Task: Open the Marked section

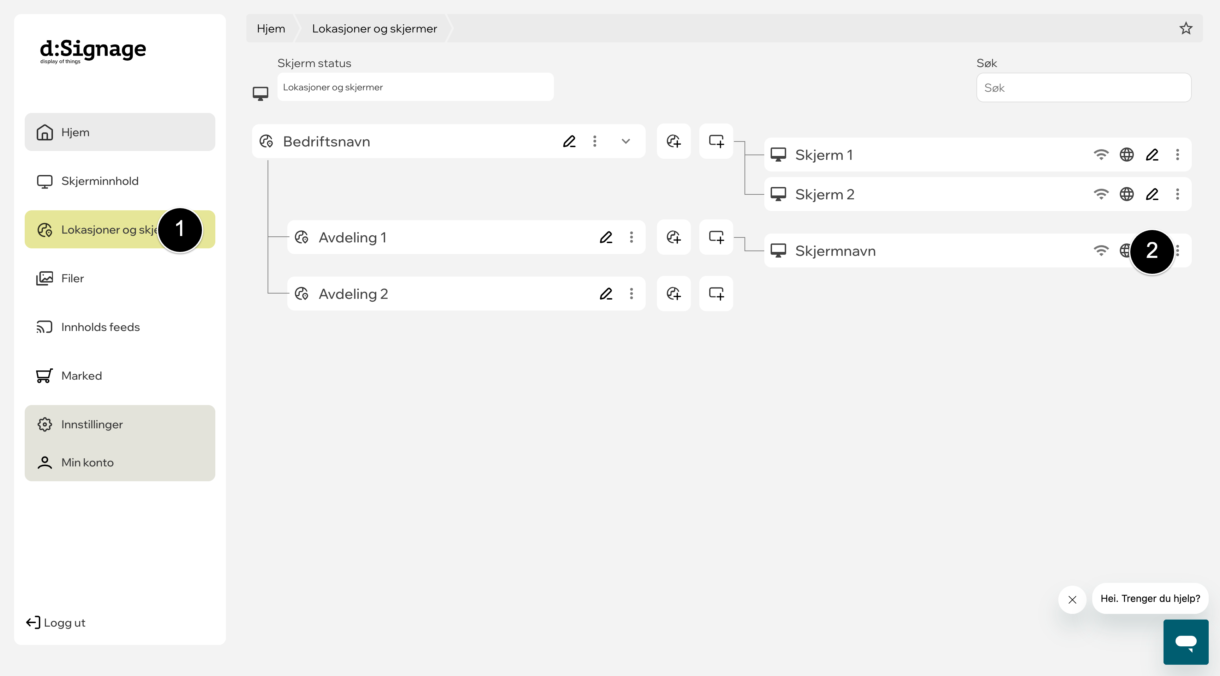Action: coord(120,376)
